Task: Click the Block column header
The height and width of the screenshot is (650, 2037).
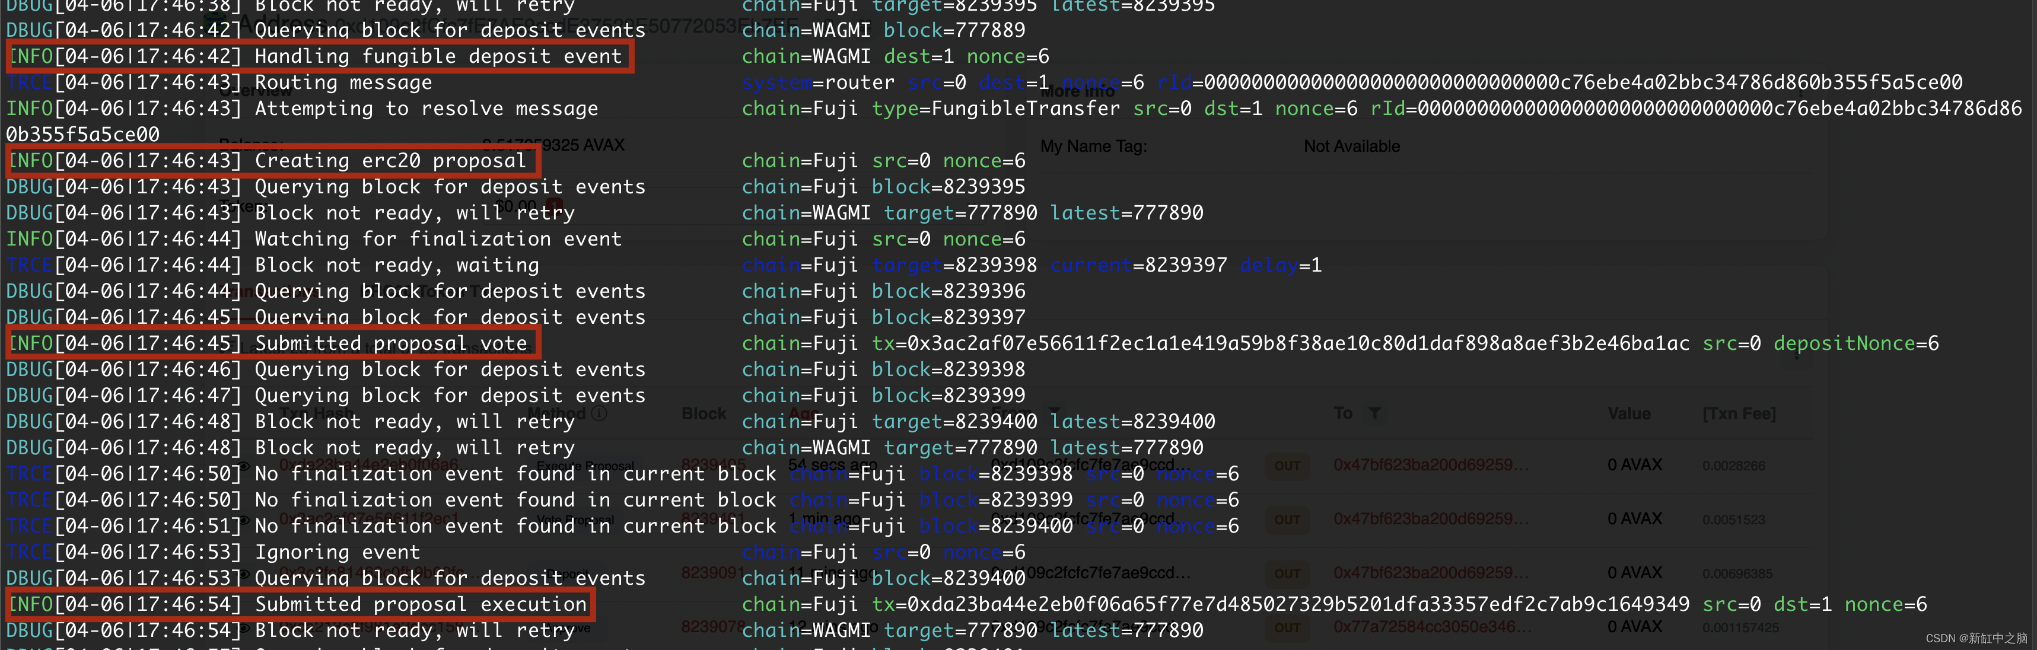Action: (704, 413)
